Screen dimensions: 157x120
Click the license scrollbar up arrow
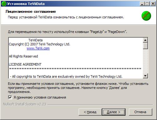pos(145,40)
